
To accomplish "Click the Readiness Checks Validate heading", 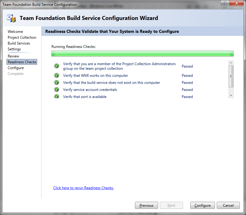I will pyautogui.click(x=112, y=32).
